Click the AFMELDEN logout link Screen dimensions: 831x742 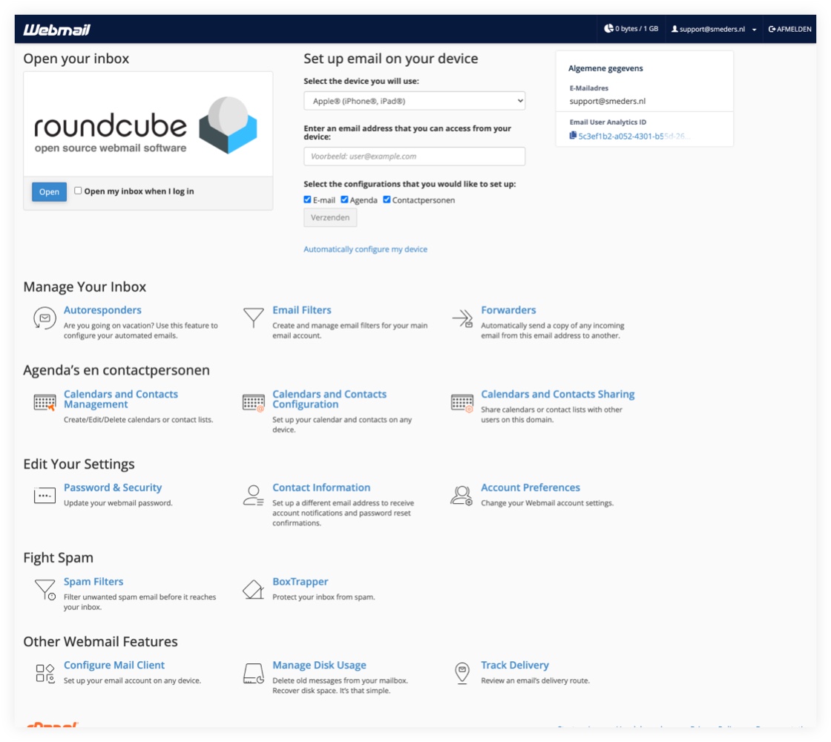789,29
